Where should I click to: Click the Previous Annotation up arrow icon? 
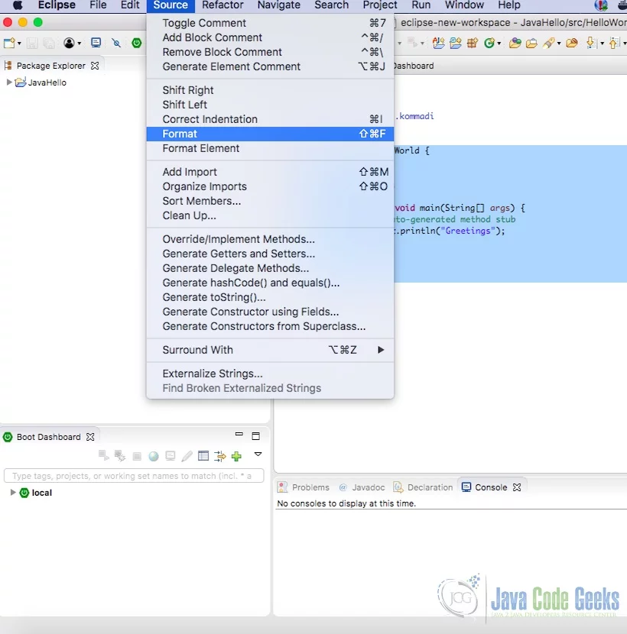point(615,43)
